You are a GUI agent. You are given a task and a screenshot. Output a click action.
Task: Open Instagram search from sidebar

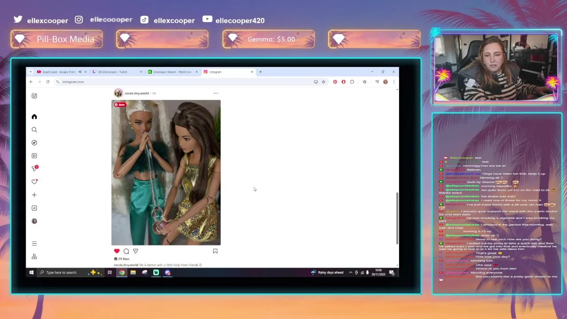click(x=34, y=130)
